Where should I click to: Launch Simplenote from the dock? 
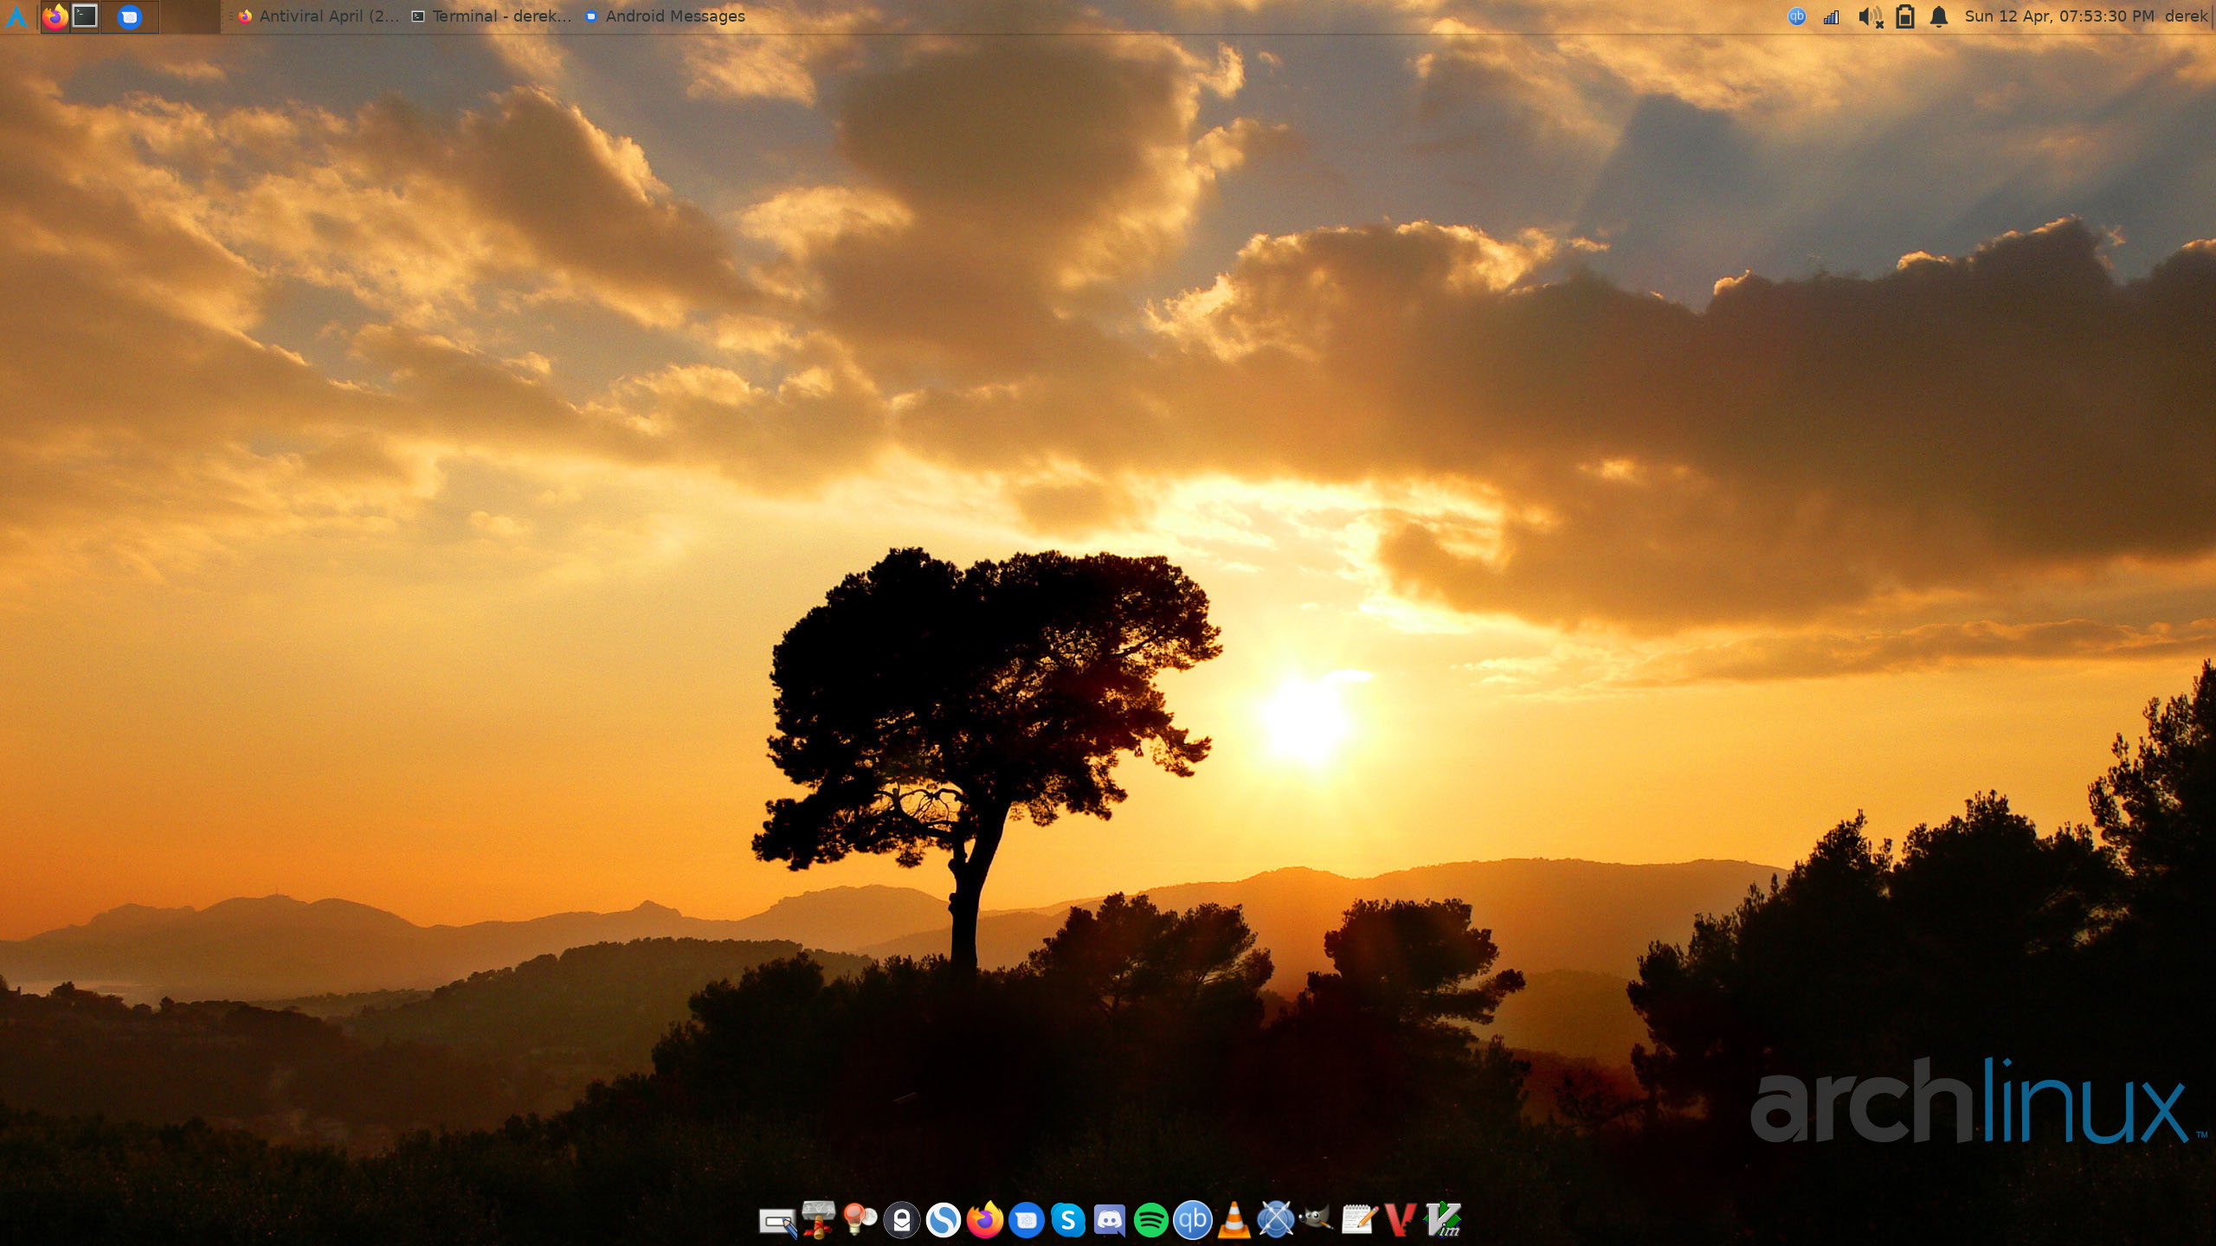tap(943, 1221)
